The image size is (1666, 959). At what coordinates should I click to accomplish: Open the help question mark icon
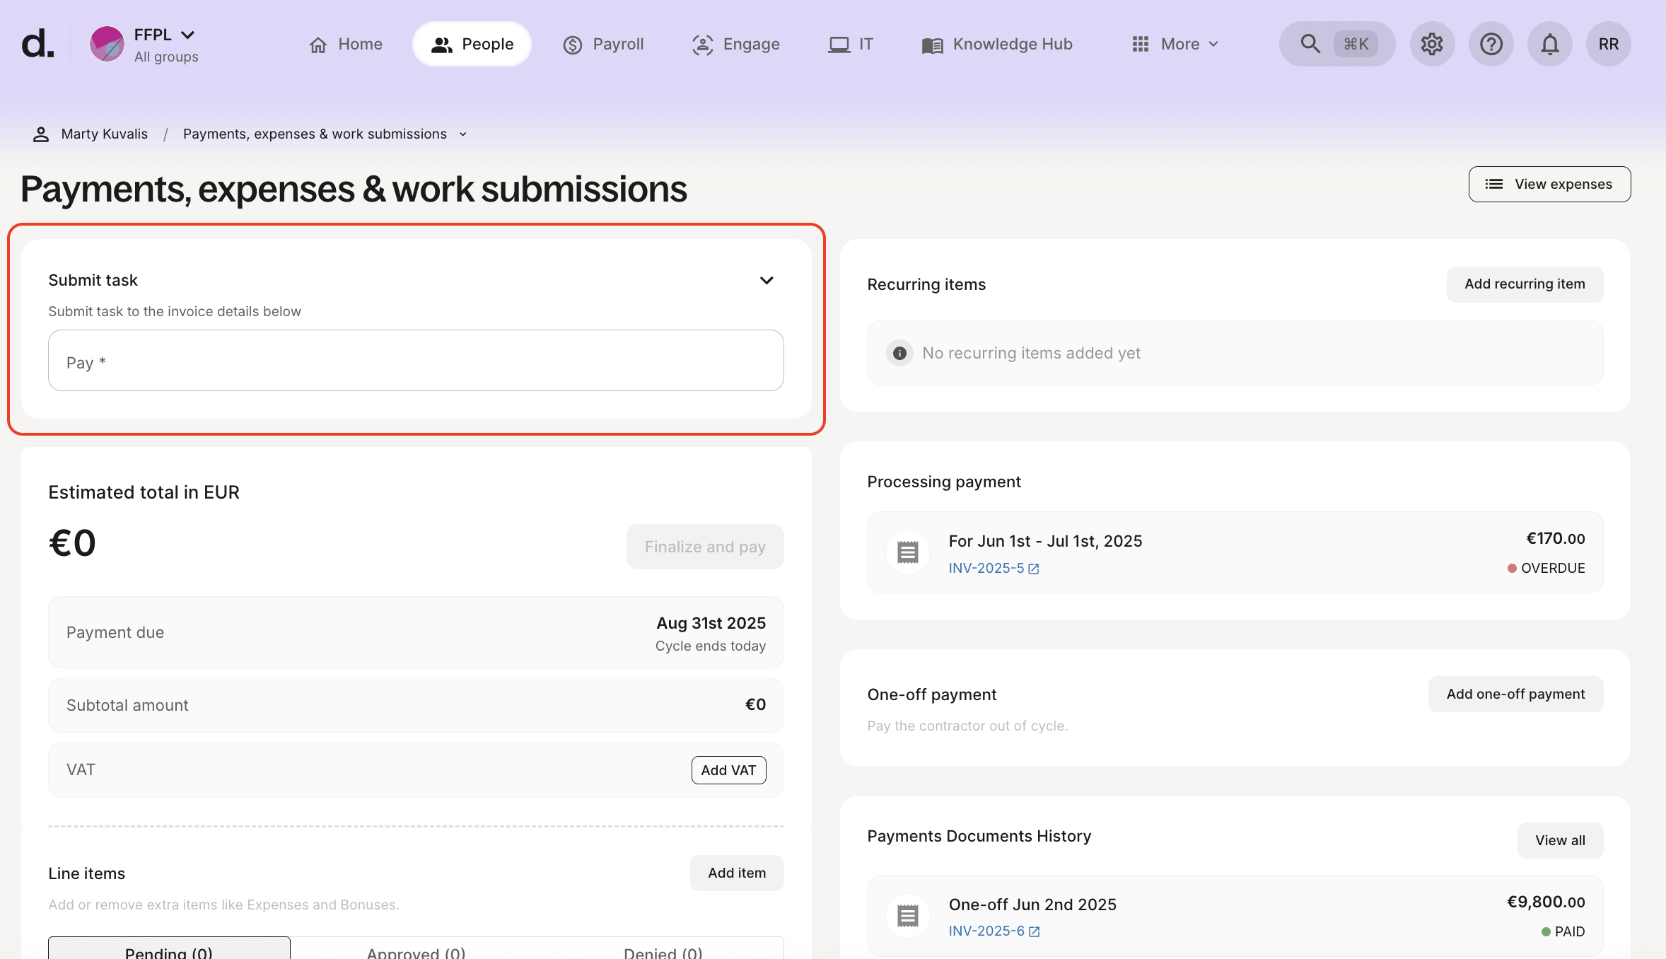click(1491, 44)
